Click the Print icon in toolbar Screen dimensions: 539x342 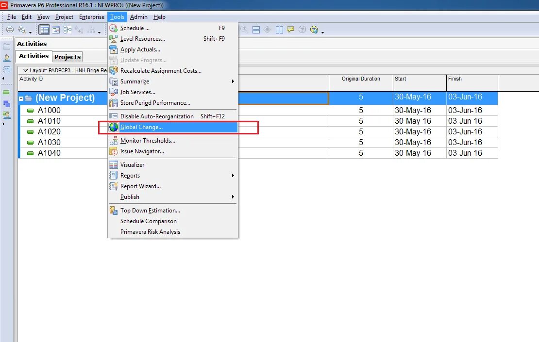[10, 30]
